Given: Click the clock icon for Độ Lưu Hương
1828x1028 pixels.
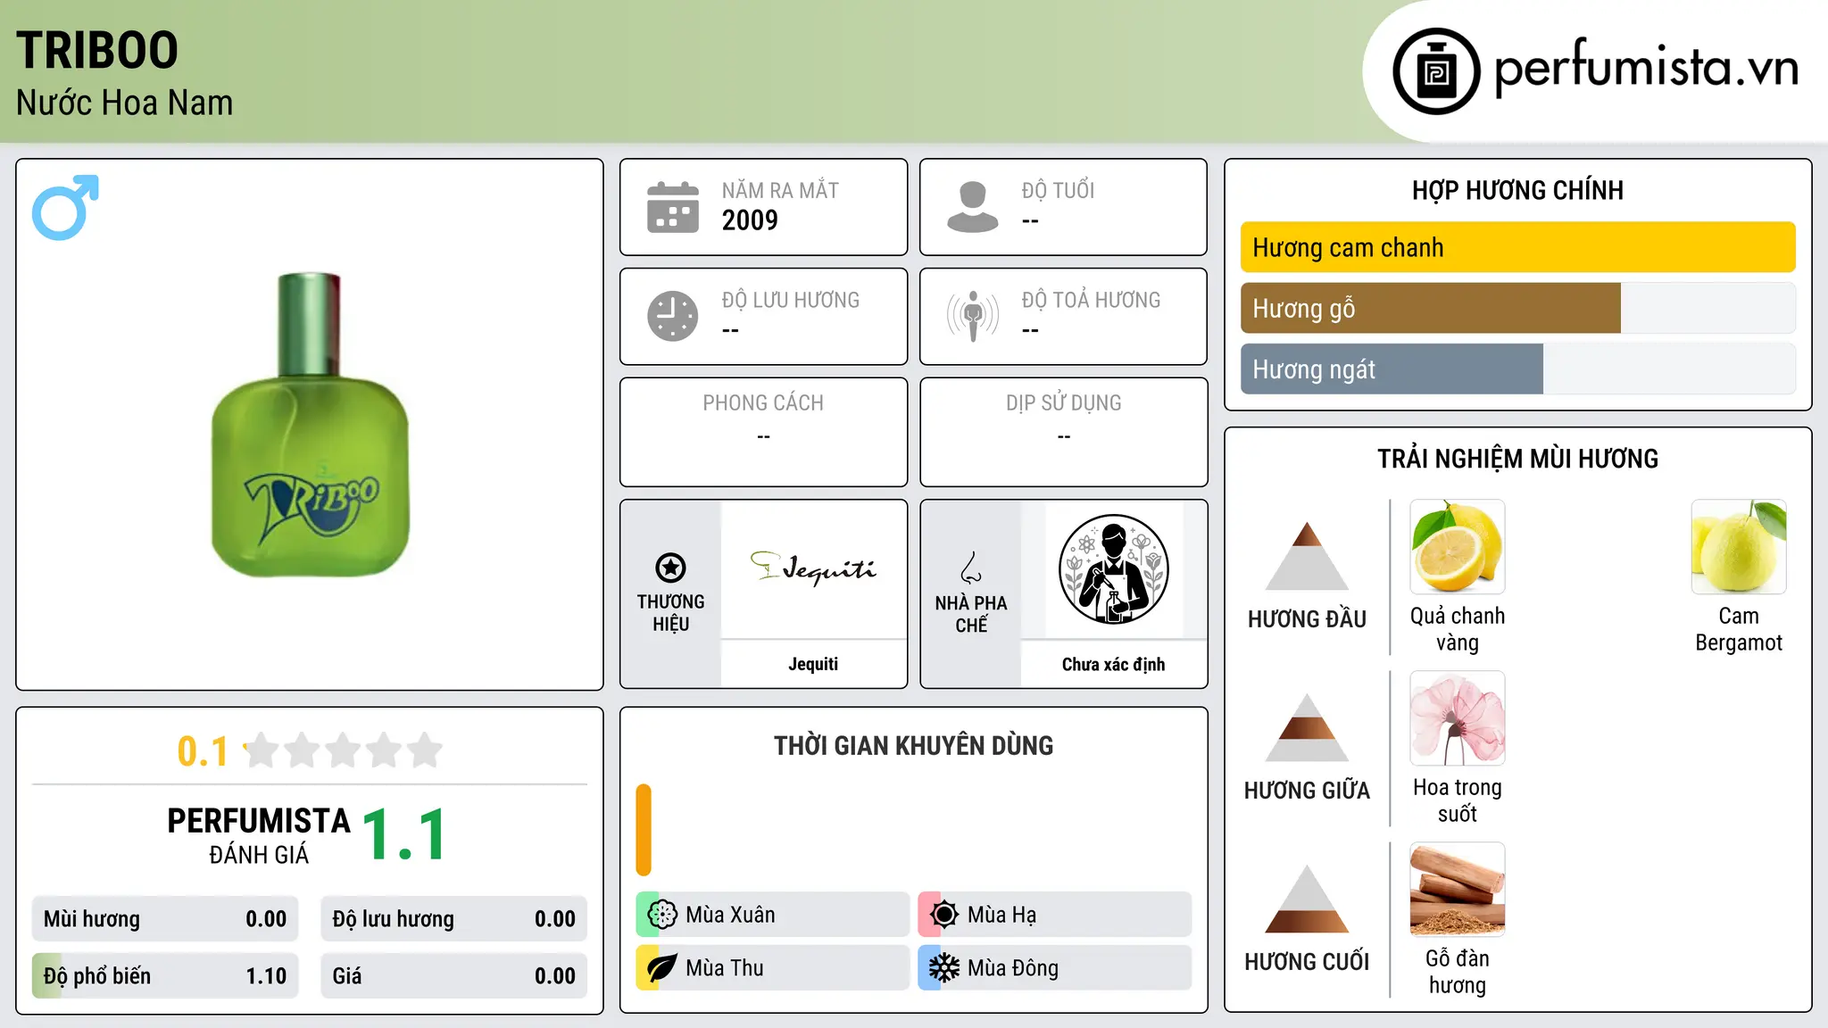Looking at the screenshot, I should pyautogui.click(x=673, y=316).
